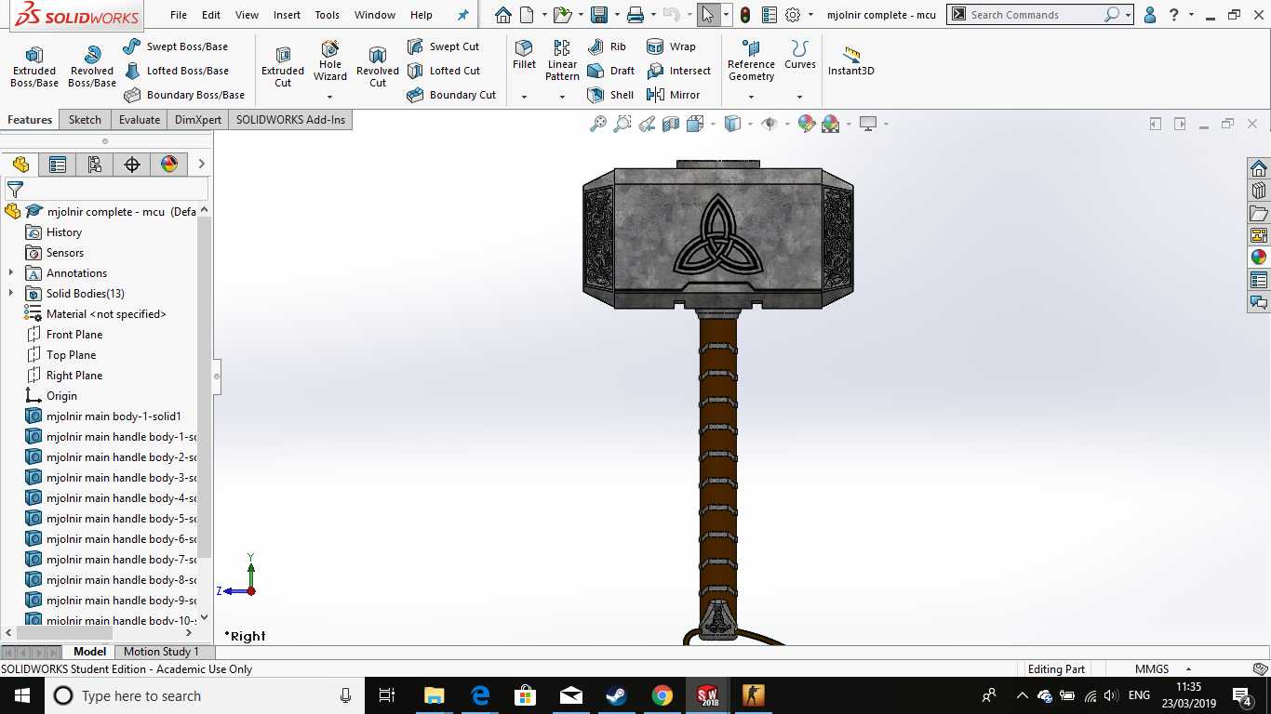Image resolution: width=1271 pixels, height=714 pixels.
Task: Click the Search Commands input field
Action: coord(1035,15)
